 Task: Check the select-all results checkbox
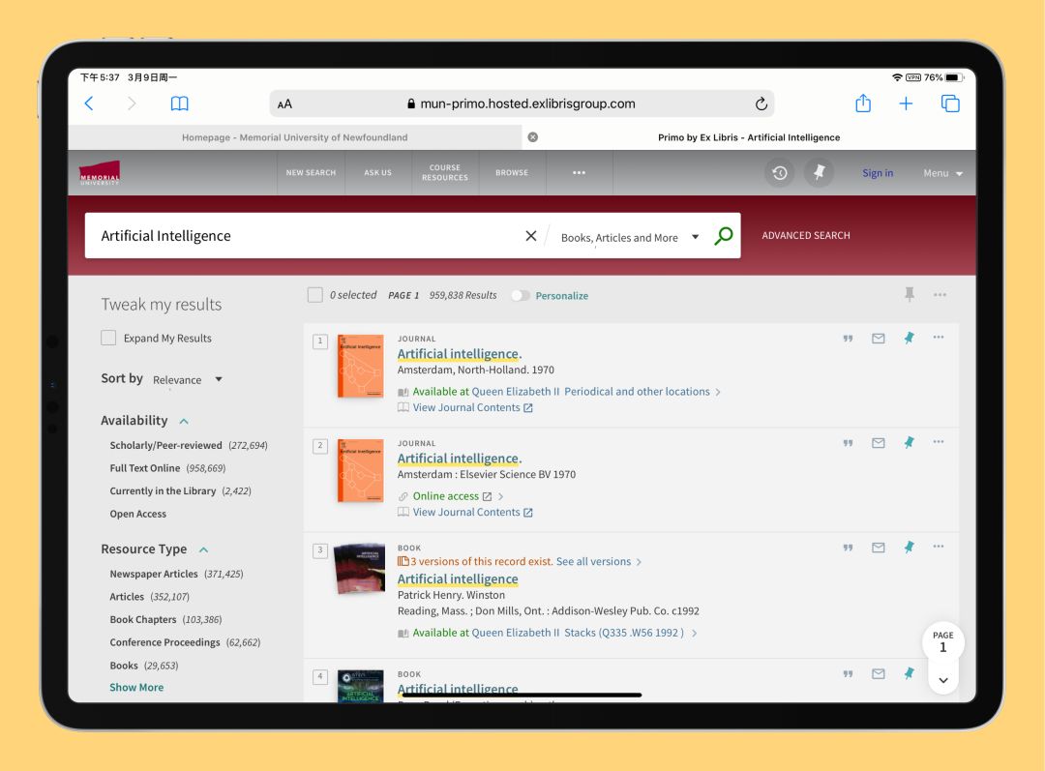(315, 294)
